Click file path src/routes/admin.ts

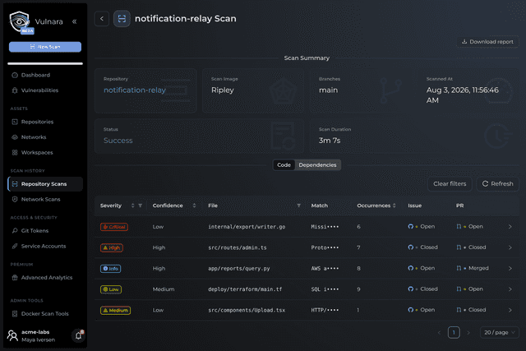pyautogui.click(x=238, y=247)
